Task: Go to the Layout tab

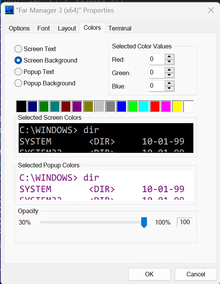Action: 67,28
